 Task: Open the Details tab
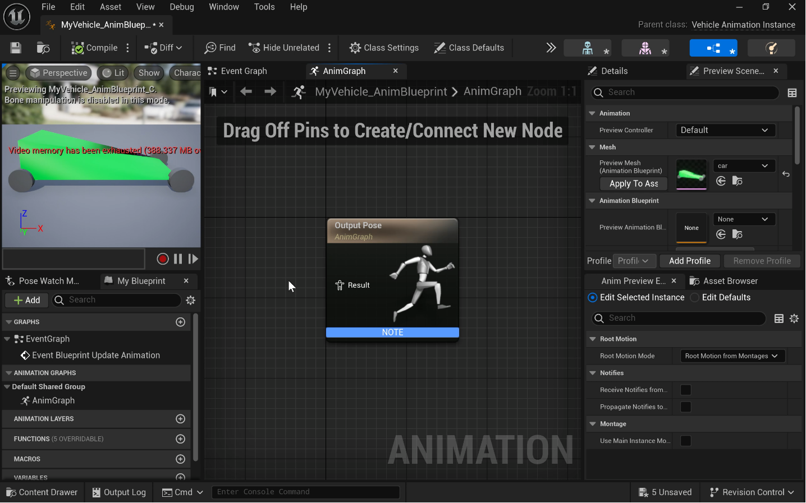608,71
